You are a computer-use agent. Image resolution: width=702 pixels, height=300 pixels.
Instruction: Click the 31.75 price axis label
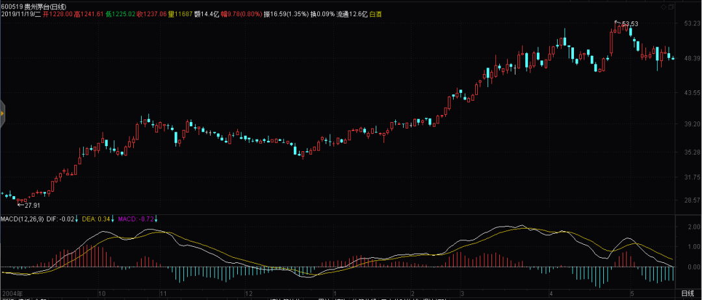691,177
